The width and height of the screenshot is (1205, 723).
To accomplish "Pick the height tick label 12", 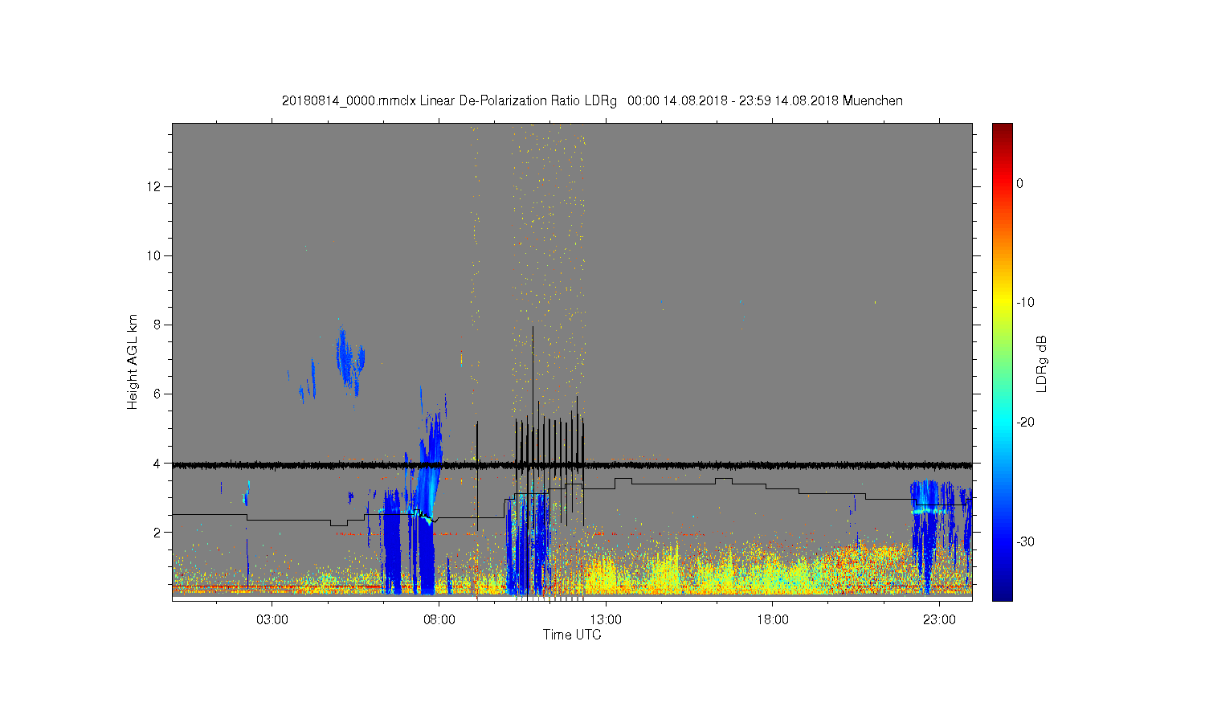I will tap(155, 186).
